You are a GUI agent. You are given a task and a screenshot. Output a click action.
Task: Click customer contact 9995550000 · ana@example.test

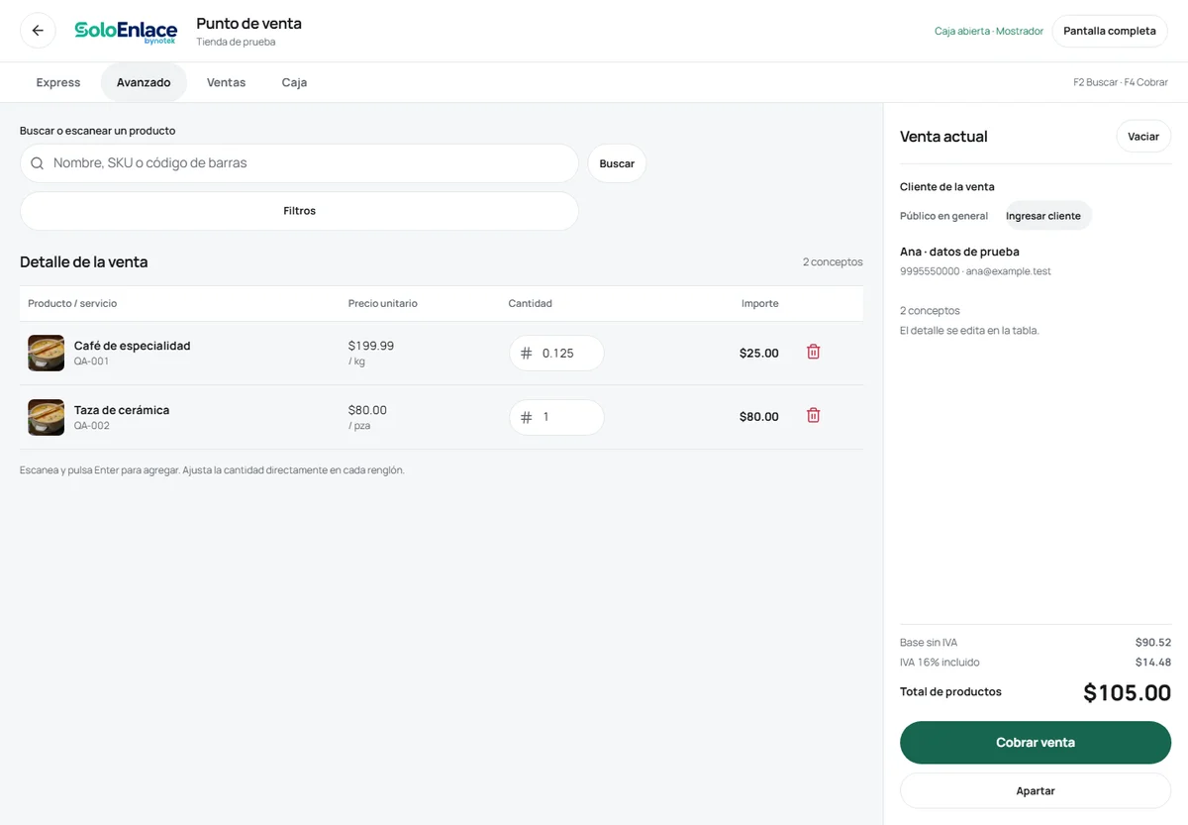click(975, 271)
